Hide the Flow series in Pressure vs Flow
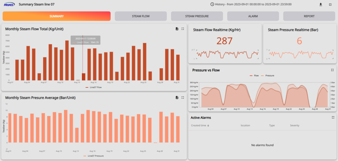Viewport: 338px width, 161px height. (254, 76)
